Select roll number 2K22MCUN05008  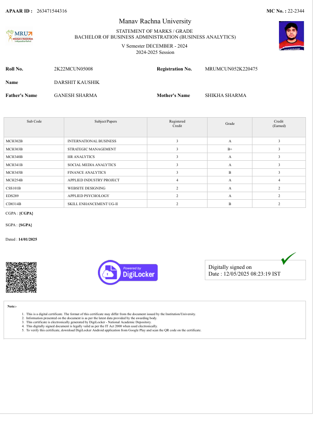(x=74, y=69)
